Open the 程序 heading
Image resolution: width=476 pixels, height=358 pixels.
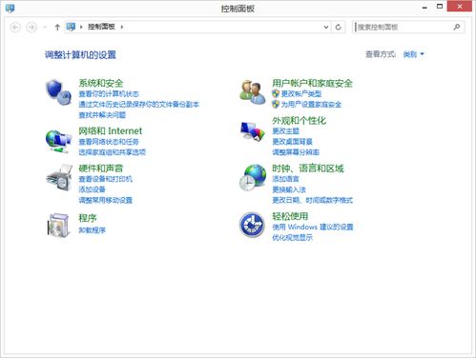coord(88,218)
